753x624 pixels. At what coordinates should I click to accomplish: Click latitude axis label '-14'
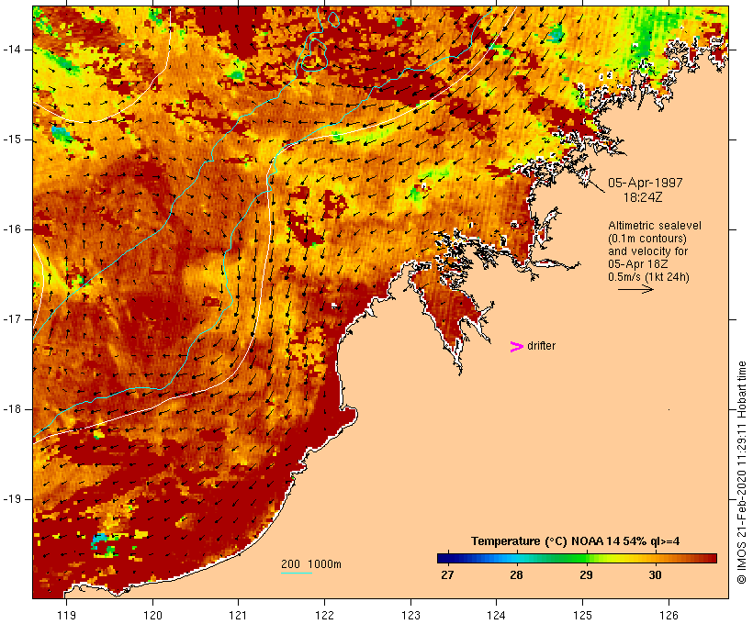(12, 50)
